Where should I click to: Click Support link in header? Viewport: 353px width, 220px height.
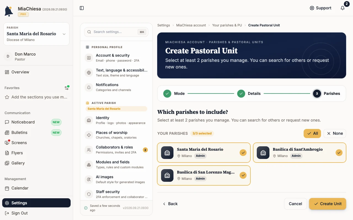320,8
